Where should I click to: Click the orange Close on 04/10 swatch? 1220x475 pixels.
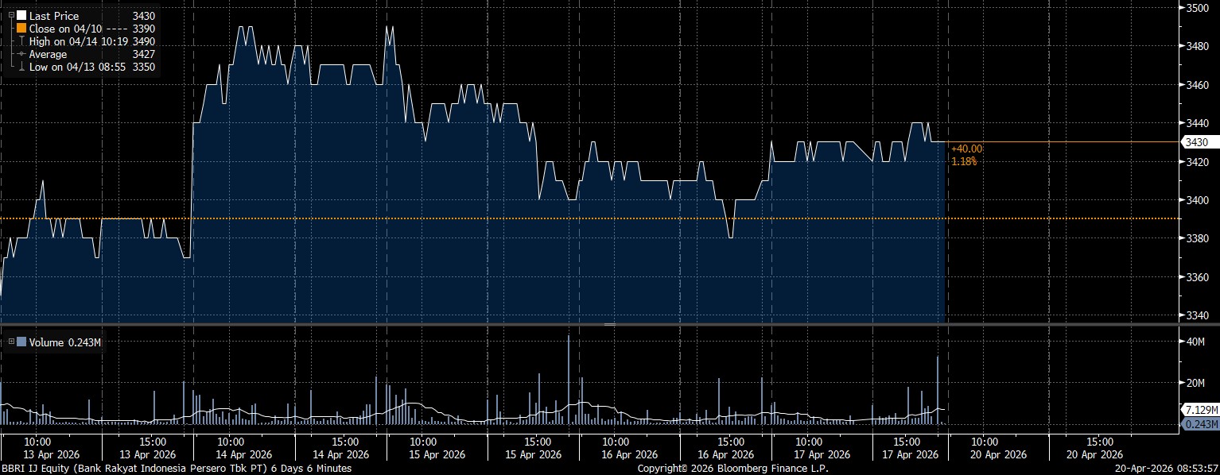pos(21,28)
